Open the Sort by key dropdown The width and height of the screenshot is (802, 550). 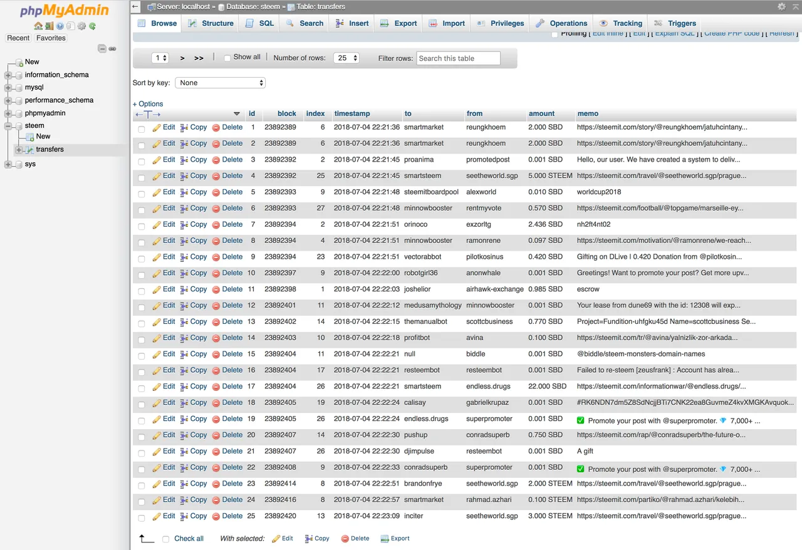(x=220, y=83)
